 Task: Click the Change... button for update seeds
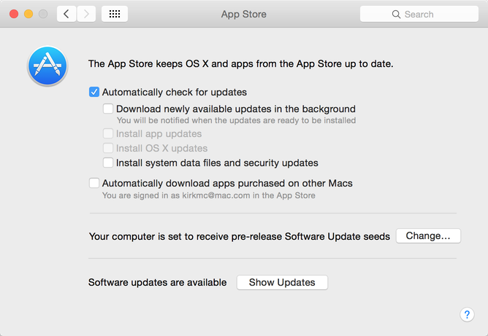428,236
